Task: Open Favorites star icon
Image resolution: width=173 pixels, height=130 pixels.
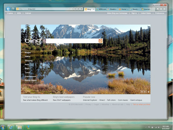Action: [x=161, y=9]
